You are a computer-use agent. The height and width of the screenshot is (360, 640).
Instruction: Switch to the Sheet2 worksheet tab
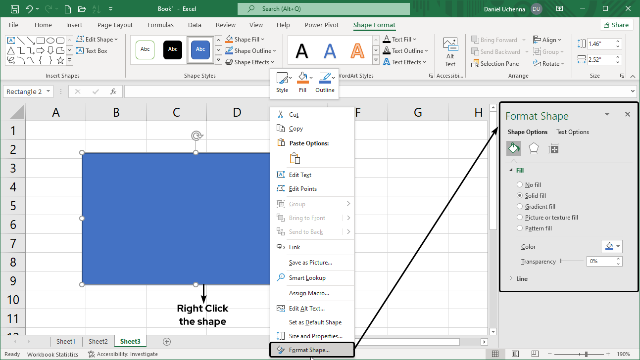[98, 341]
